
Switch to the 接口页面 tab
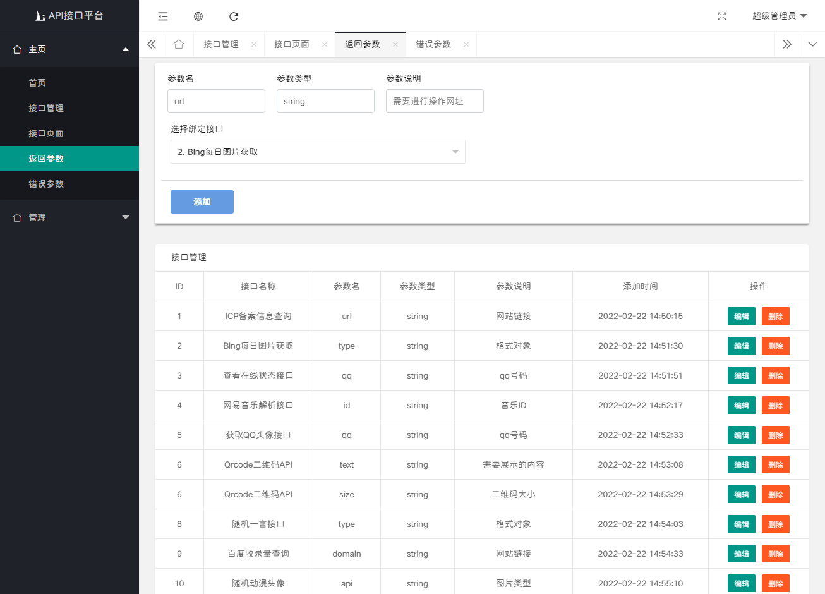[292, 44]
